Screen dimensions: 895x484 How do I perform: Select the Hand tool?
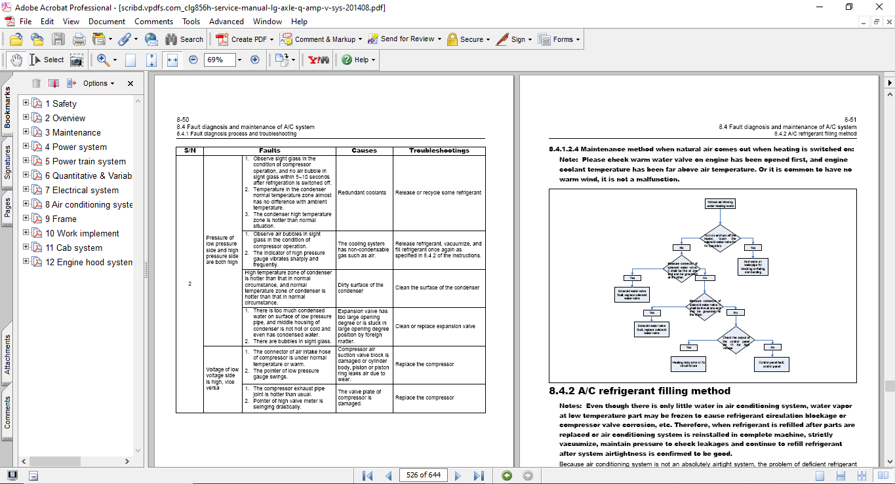tap(16, 60)
